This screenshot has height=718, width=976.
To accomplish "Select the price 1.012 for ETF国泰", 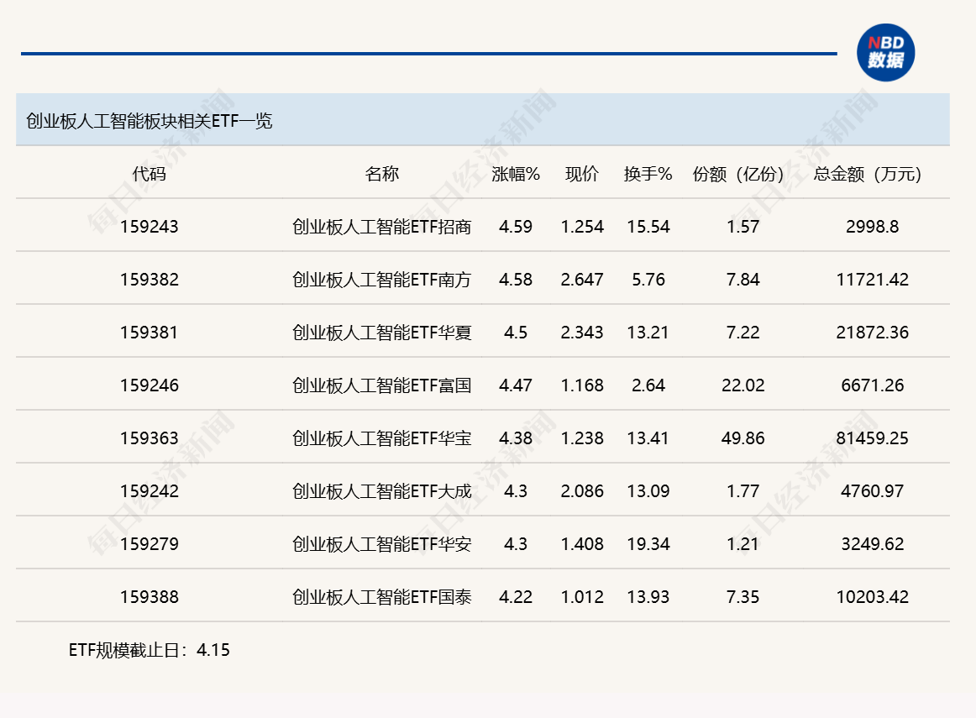I will [x=582, y=596].
